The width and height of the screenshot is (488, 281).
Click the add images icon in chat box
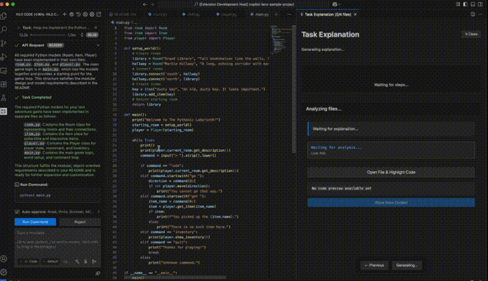pyautogui.click(x=86, y=262)
